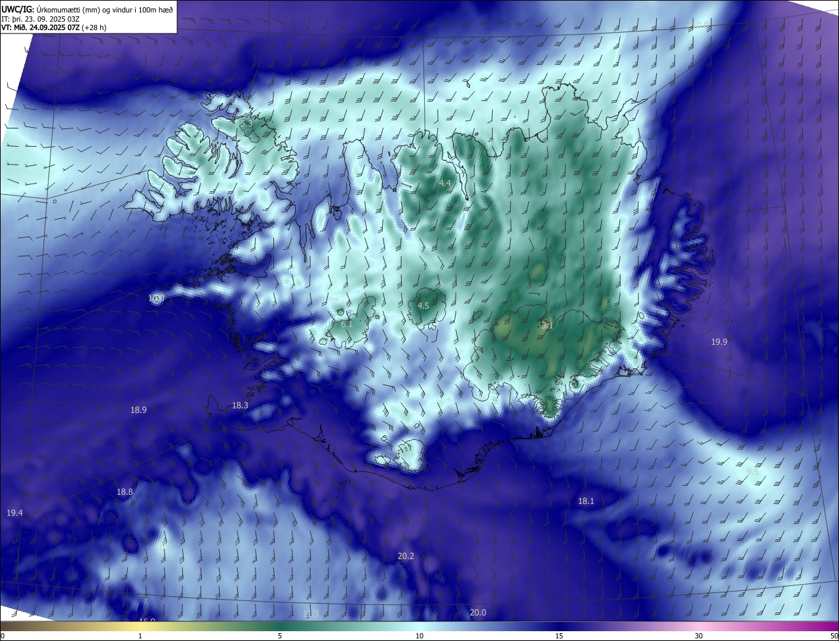Click the map value label 4.4
This screenshot has width=839, height=641.
445,183
